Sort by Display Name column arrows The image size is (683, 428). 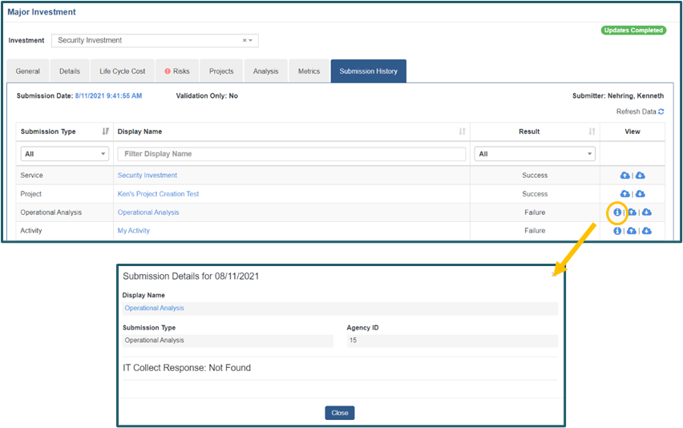[x=463, y=131]
